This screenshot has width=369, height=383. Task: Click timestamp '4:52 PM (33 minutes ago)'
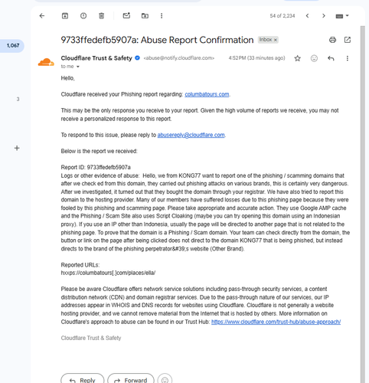point(256,58)
